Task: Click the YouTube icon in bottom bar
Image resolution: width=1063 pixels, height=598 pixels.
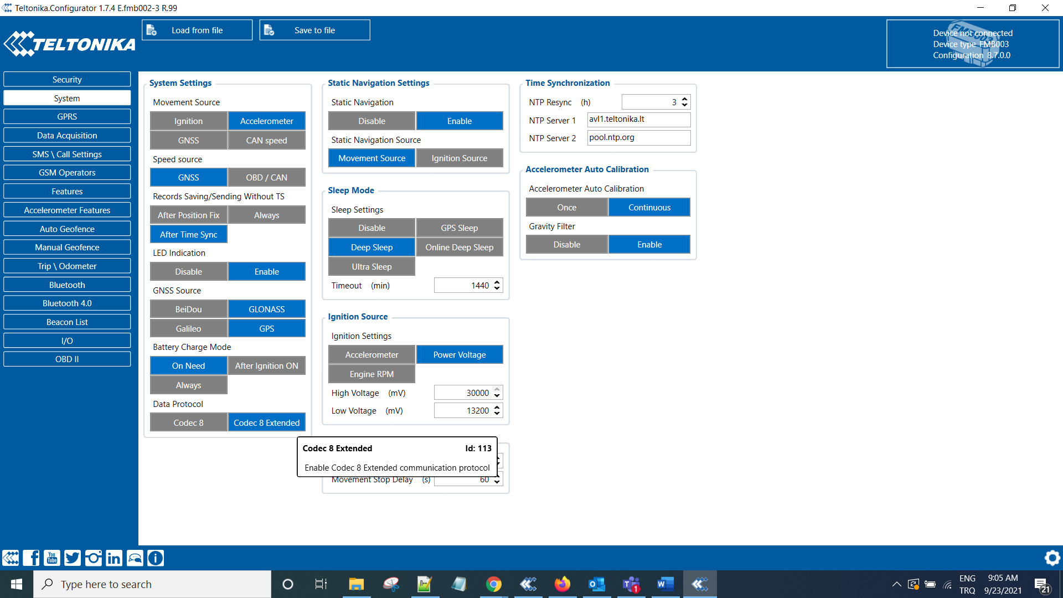Action: tap(52, 558)
